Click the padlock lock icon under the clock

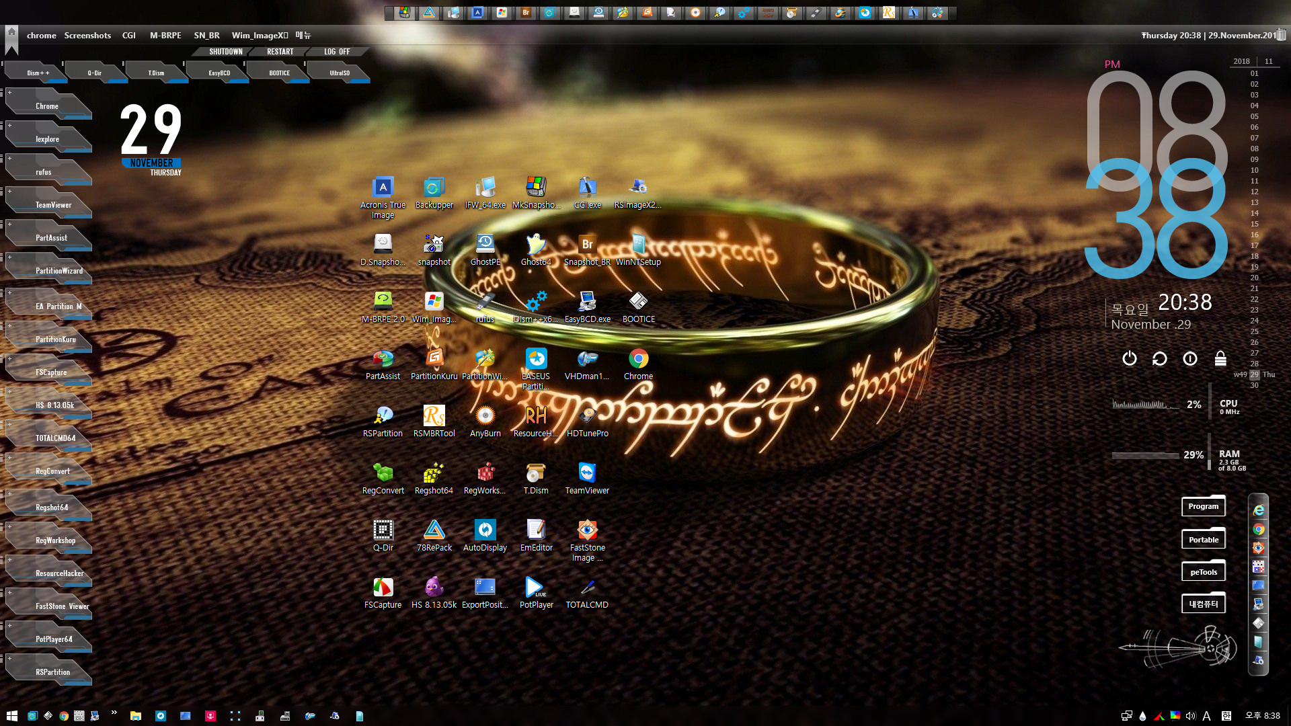pos(1220,358)
